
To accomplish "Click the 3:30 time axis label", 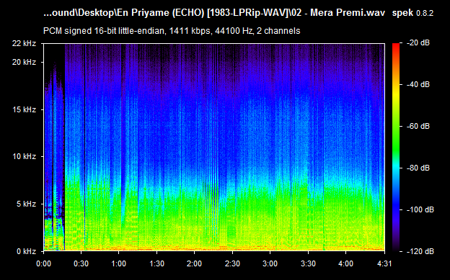I will point(308,263).
